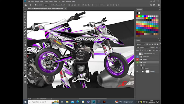Select the Clone Stamp tool
184x104 pixels.
25,37
